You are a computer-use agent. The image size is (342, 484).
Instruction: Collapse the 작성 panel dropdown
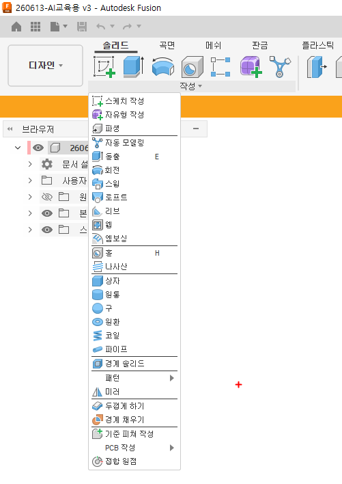coord(191,86)
